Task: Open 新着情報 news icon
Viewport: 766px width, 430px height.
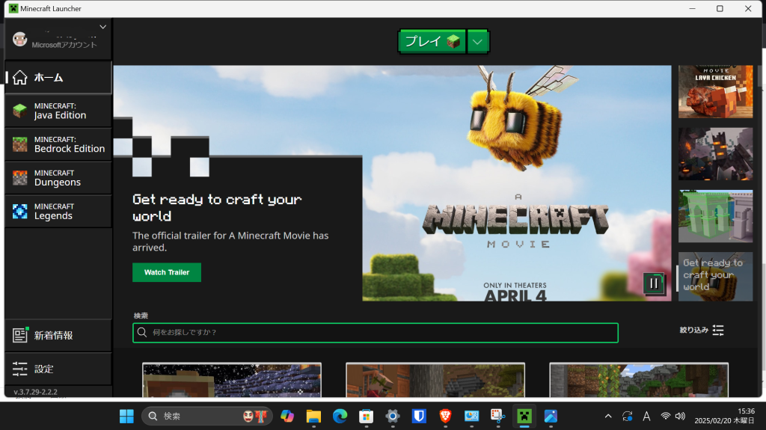Action: [20, 336]
